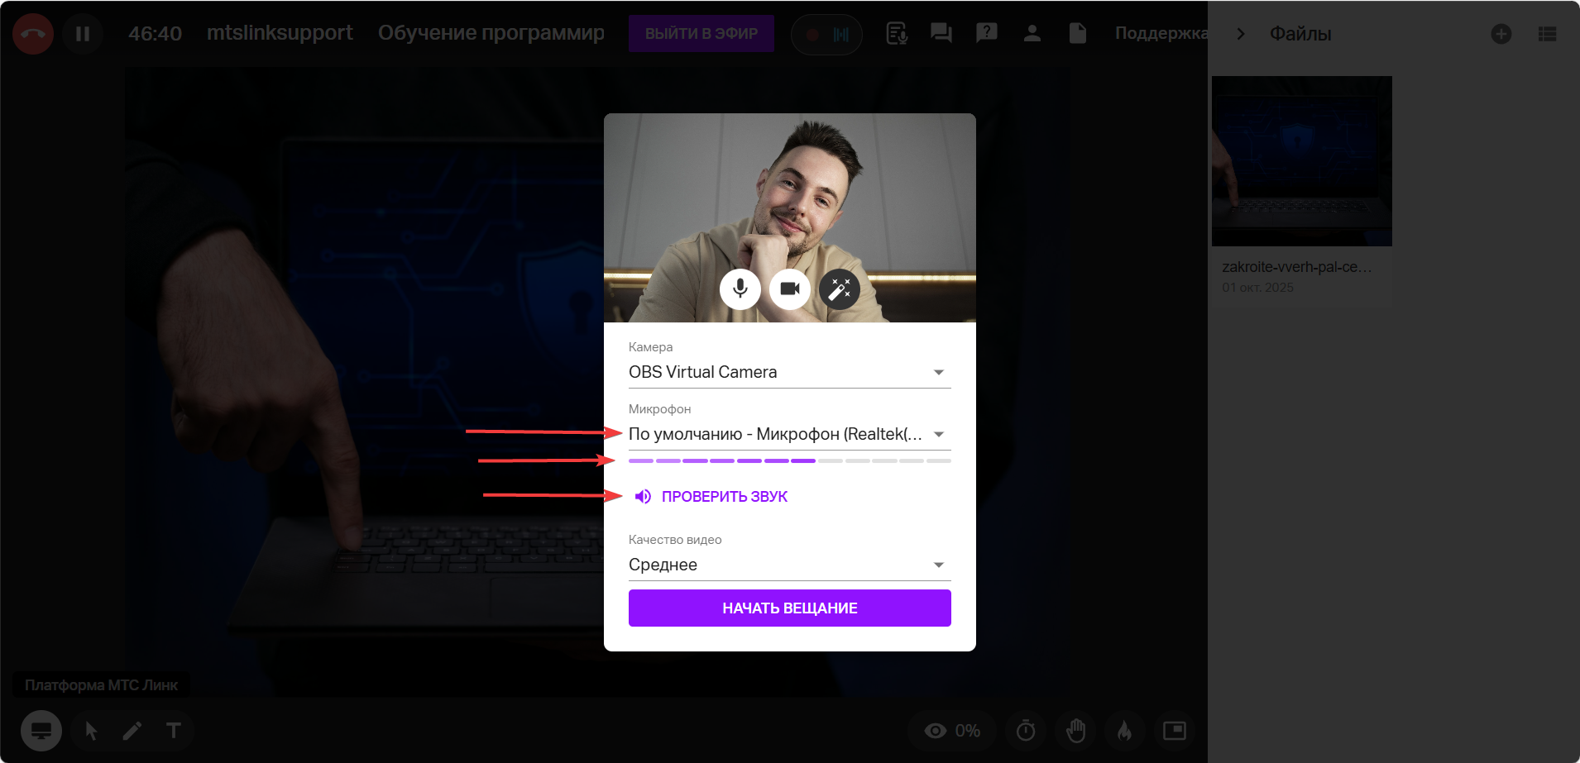Click the mtslinksupport name in the top bar
This screenshot has height=763, width=1580.
tap(280, 33)
